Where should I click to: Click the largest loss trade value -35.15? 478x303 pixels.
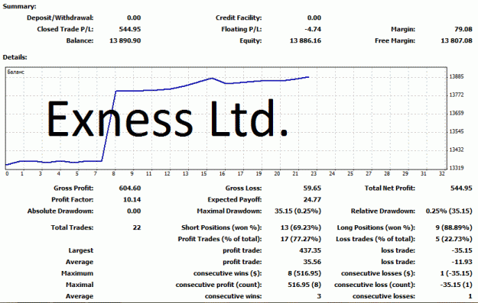[462, 250]
